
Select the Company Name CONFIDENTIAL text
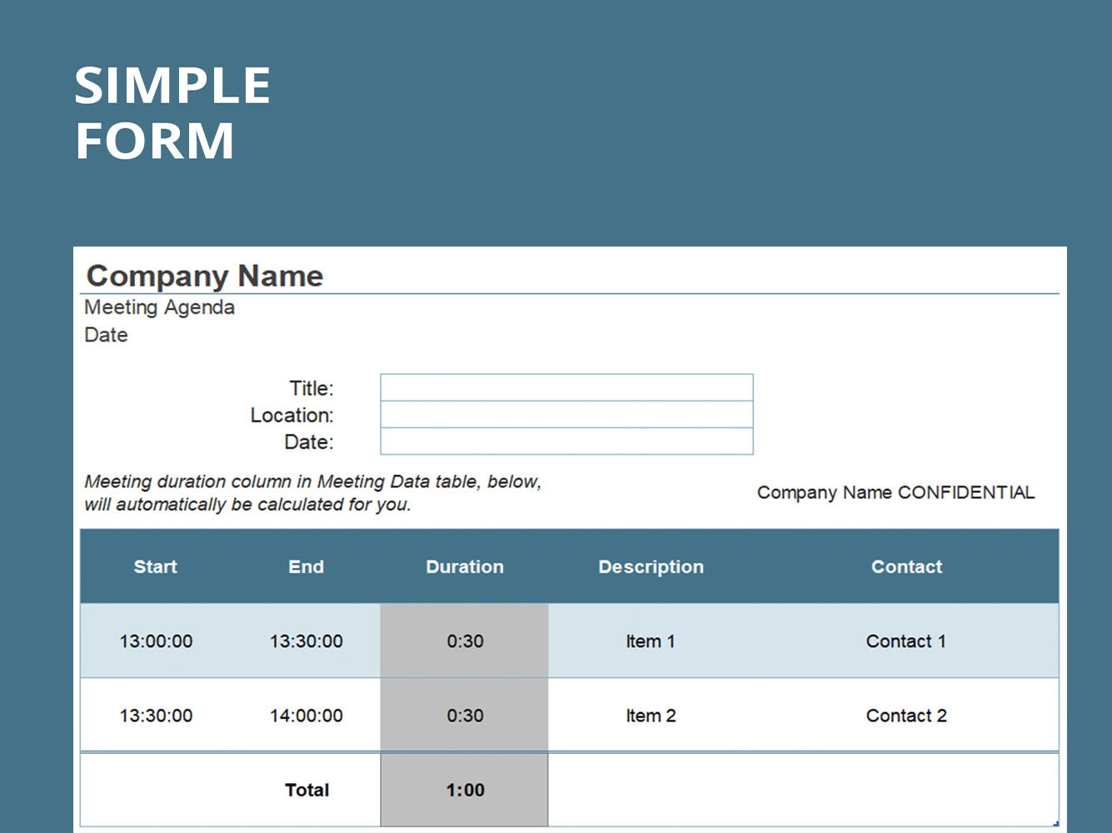(x=895, y=492)
